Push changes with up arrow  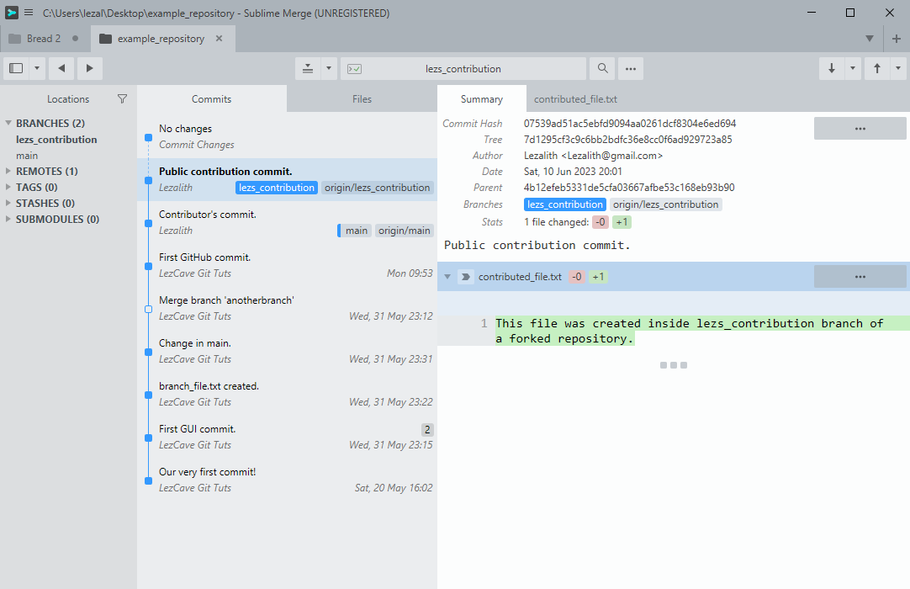coord(877,68)
